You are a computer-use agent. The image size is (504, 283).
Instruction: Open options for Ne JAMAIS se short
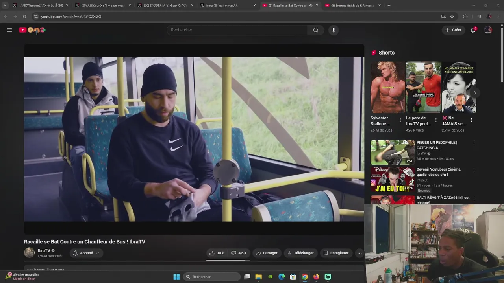(x=471, y=120)
